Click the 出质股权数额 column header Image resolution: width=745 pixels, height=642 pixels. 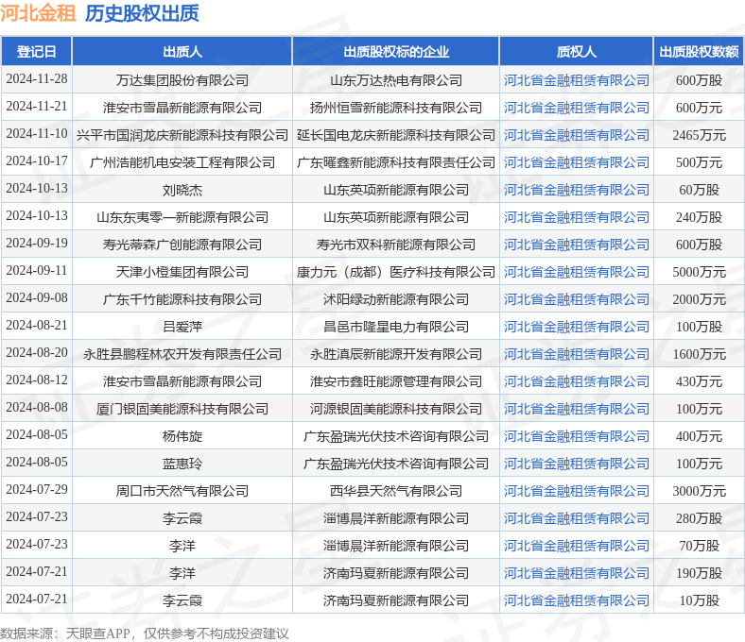click(x=699, y=51)
